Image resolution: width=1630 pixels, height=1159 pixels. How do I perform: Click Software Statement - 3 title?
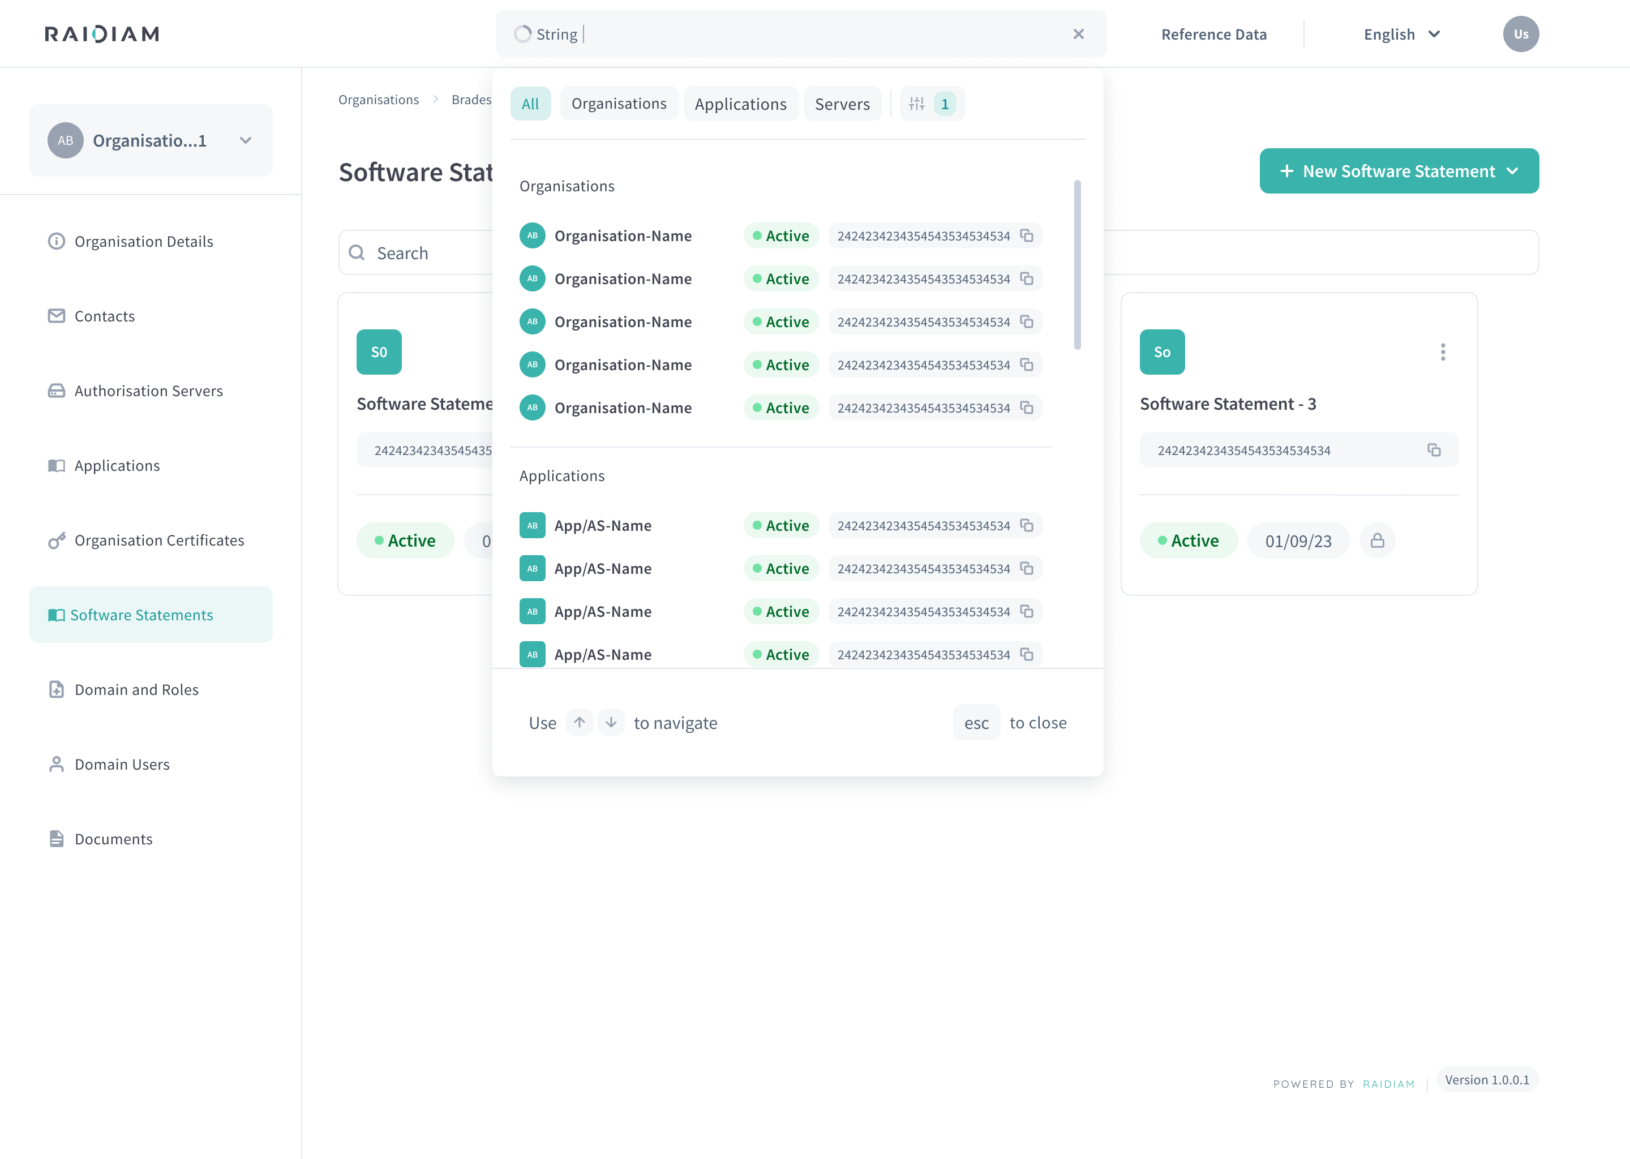pos(1228,404)
